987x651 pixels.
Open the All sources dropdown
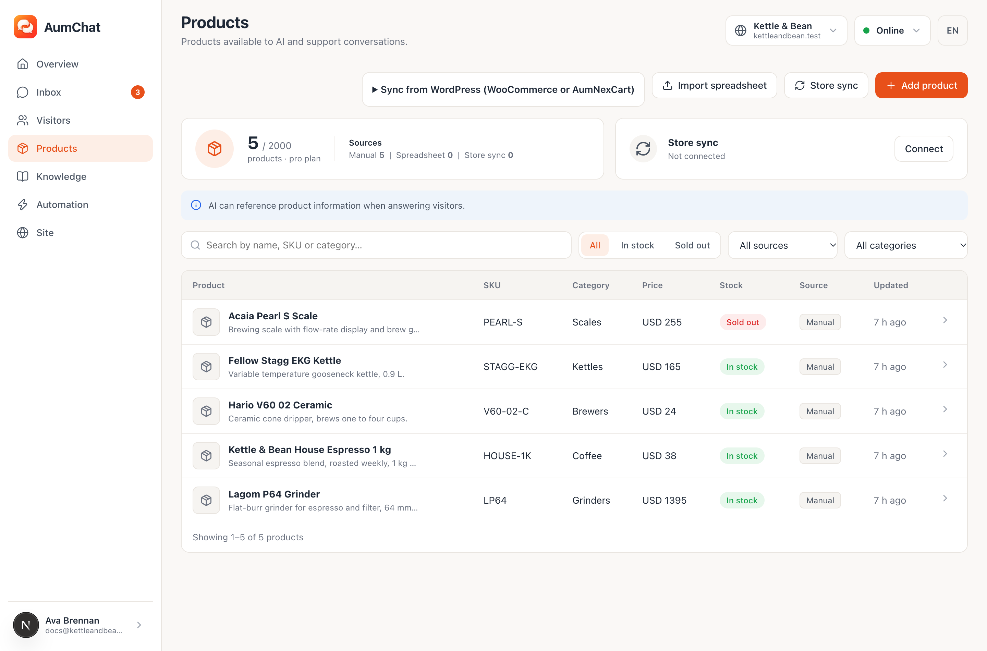[782, 245]
